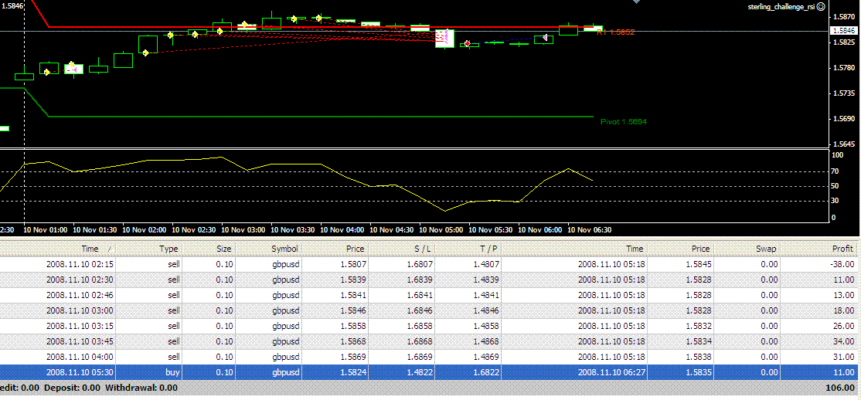Click the current price tag 1.5846 on the scale

(x=845, y=31)
